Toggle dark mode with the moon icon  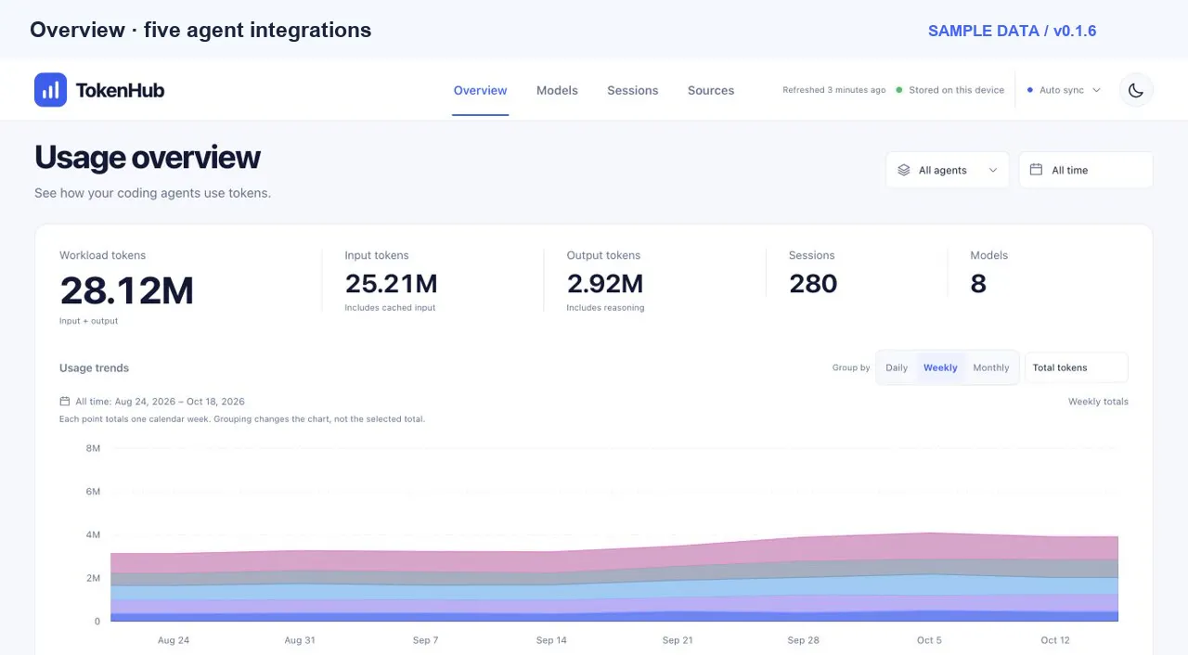1136,90
